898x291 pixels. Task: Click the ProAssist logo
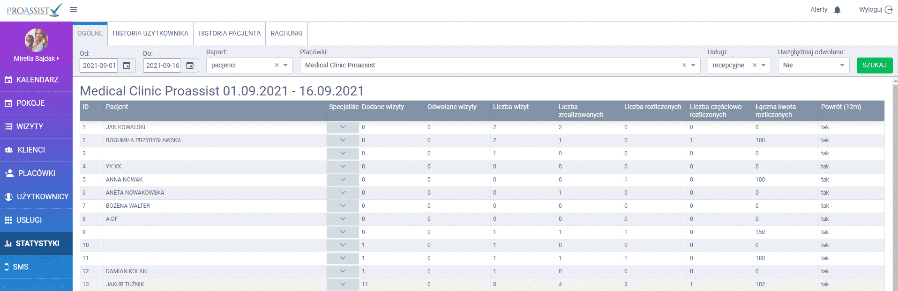34,10
